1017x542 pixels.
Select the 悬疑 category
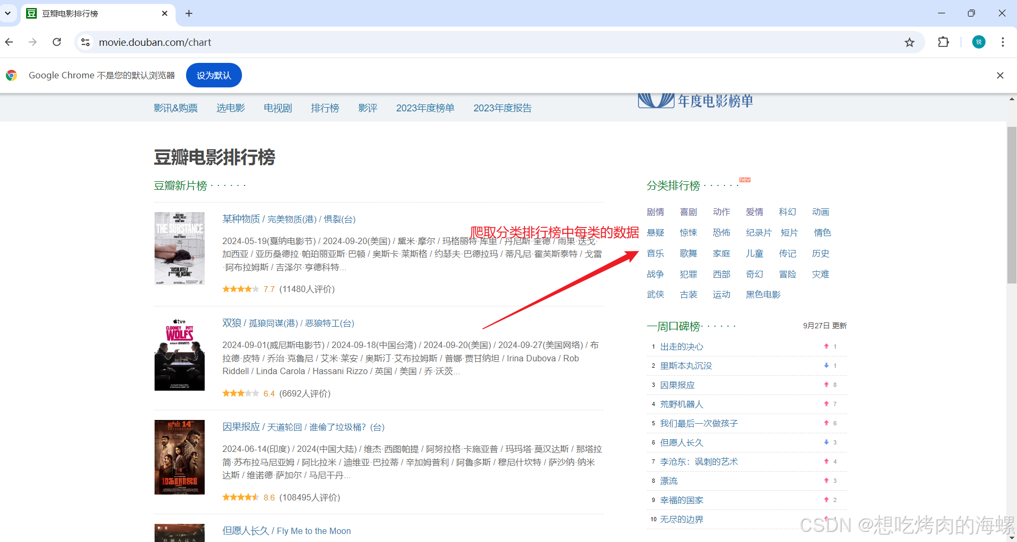(x=656, y=233)
